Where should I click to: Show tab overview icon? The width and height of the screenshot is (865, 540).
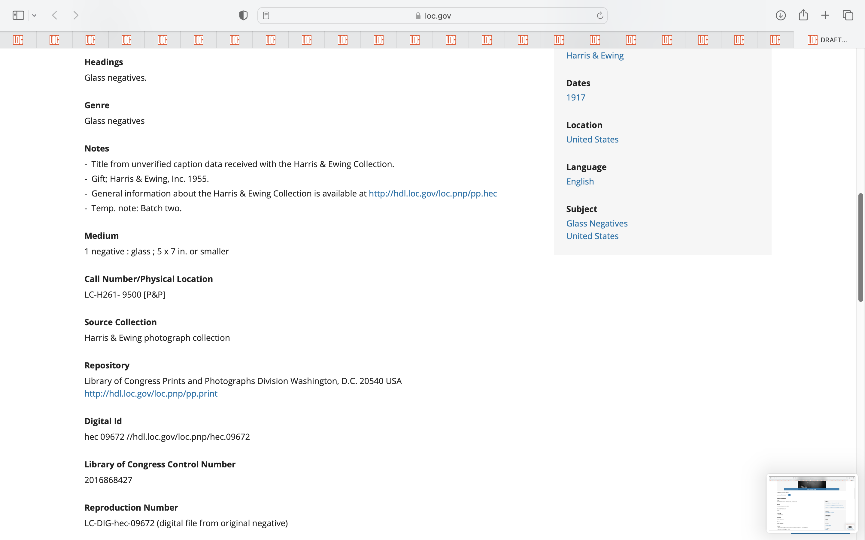click(x=848, y=15)
